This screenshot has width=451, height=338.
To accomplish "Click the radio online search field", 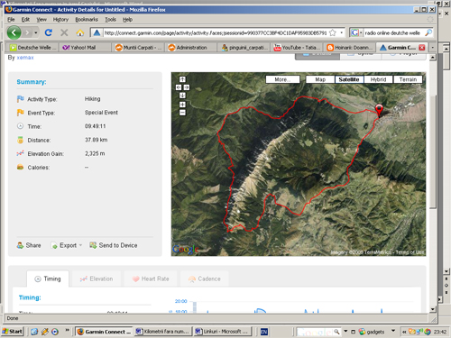I will [393, 32].
